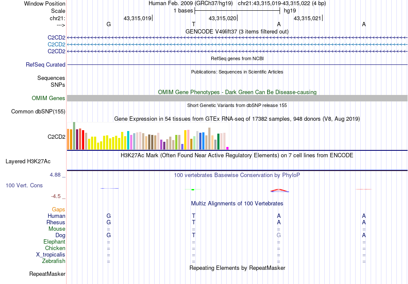The image size is (408, 284).
Task: Click the ---> base direction arrow label
Action: pos(61,25)
